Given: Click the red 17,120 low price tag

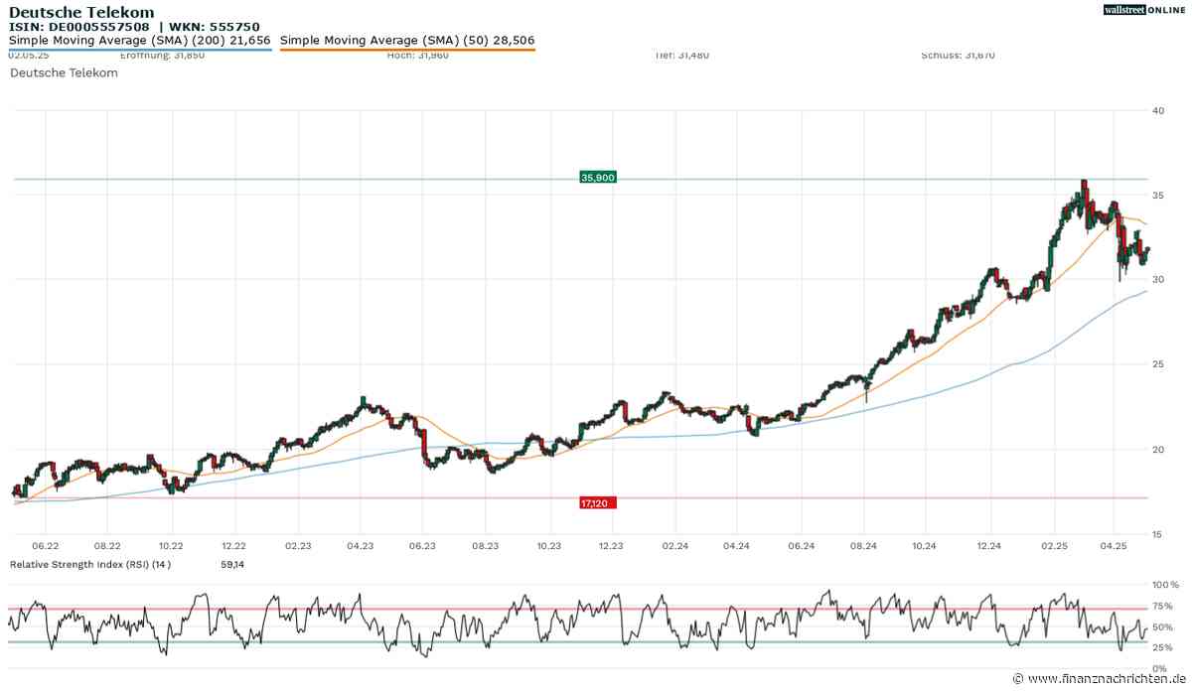Looking at the screenshot, I should (x=598, y=503).
